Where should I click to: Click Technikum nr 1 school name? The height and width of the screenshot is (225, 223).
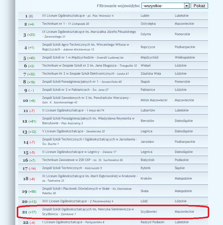[x=53, y=24]
